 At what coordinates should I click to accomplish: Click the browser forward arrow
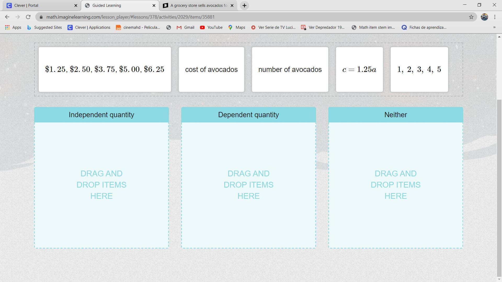coord(18,17)
